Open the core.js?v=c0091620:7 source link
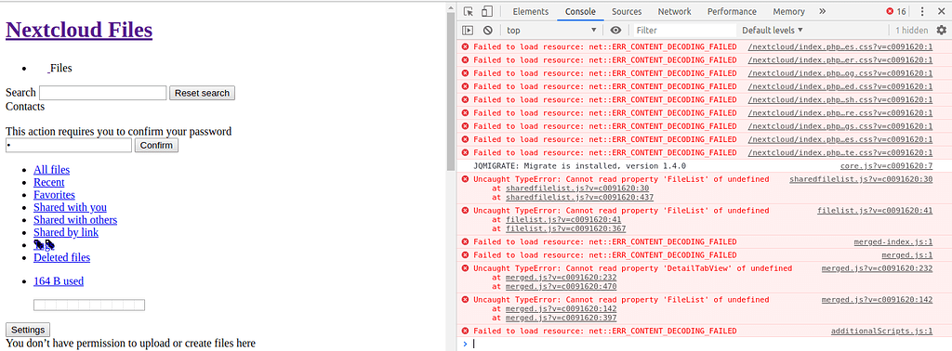952x351 pixels. tap(886, 166)
